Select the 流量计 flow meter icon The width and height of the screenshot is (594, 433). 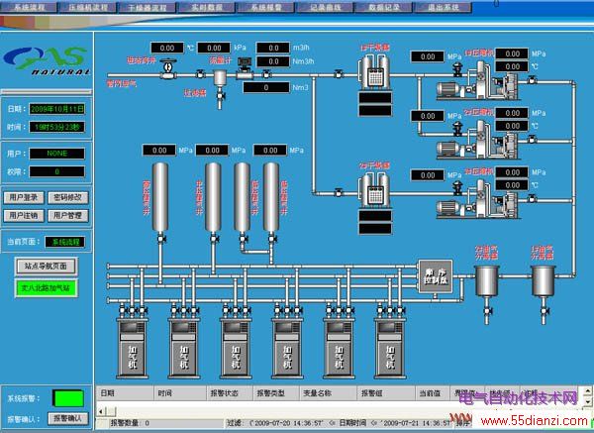245,68
